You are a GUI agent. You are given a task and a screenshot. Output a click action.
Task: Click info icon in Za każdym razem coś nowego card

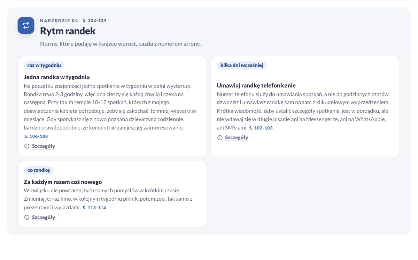tap(27, 217)
